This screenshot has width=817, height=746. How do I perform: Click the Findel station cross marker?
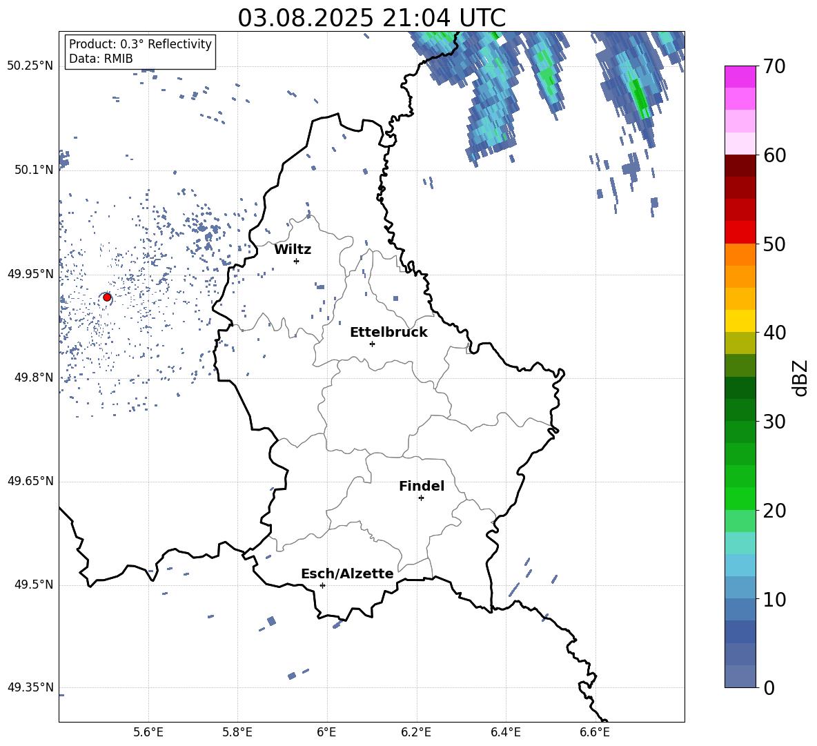[421, 498]
